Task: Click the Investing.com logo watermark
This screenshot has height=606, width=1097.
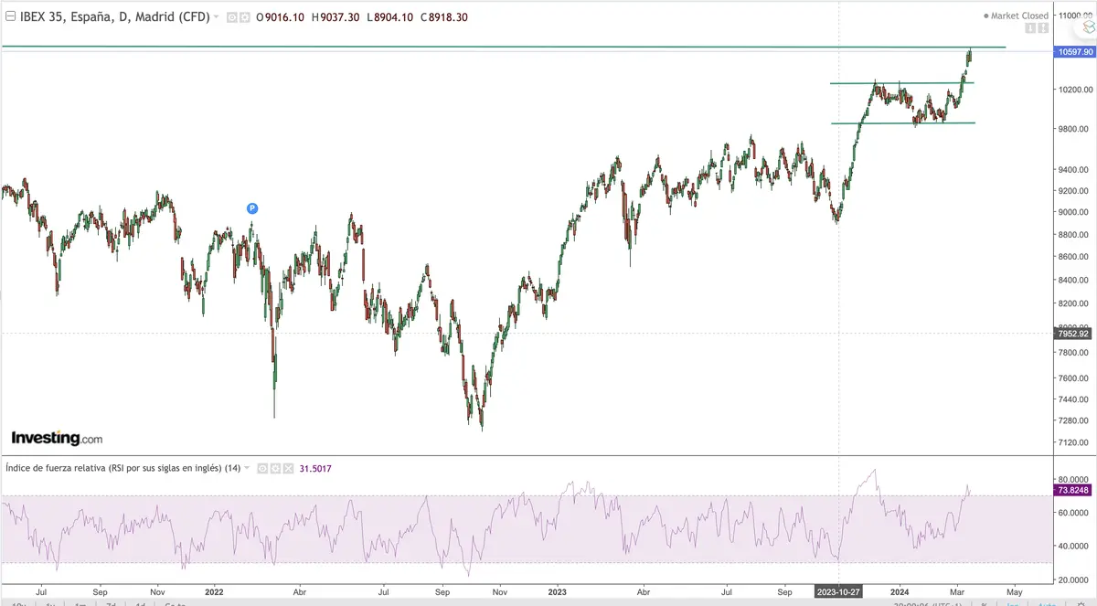Action: pos(57,438)
